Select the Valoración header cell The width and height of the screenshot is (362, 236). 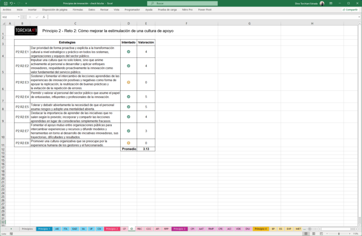146,42
